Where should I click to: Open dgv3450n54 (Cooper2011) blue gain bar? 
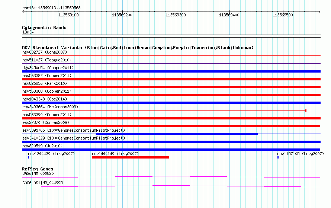171,71
